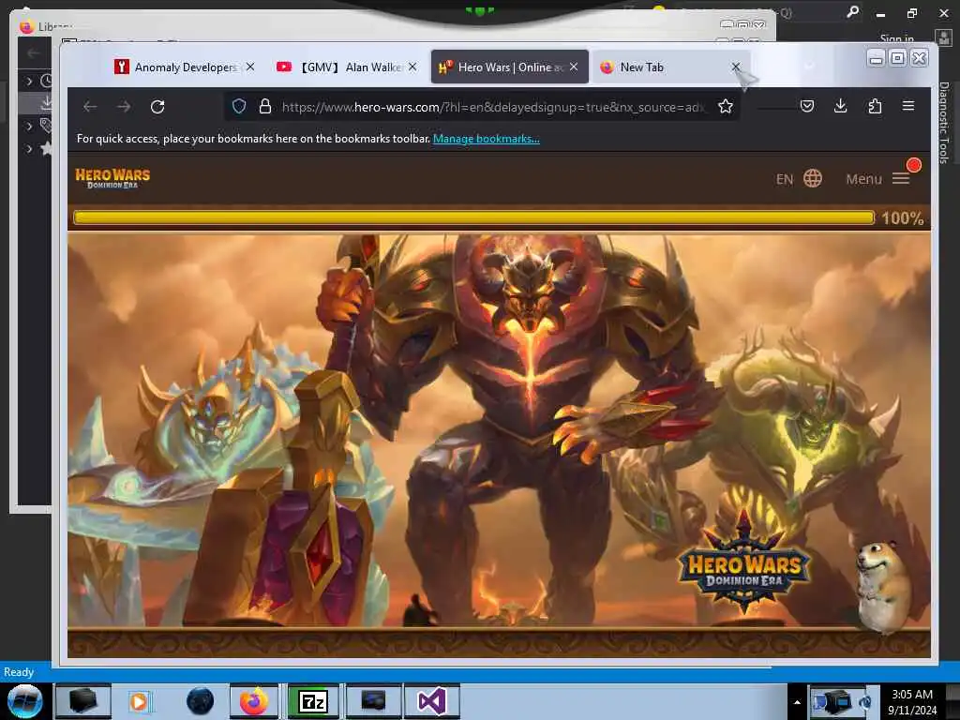The width and height of the screenshot is (960, 720).
Task: Open the Extensions puzzle icon
Action: [875, 107]
